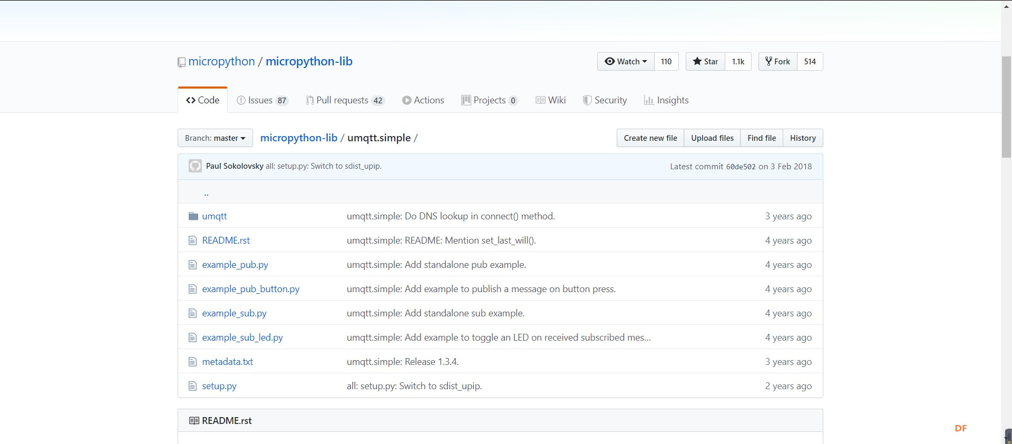Go to the Insights tab
1012x444 pixels.
click(x=666, y=100)
